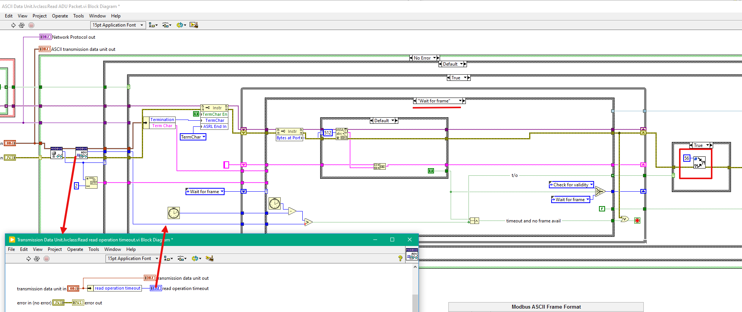Toggle the True constant wired to TermChar En
Image resolution: width=742 pixels, height=312 pixels.
pyautogui.click(x=196, y=114)
